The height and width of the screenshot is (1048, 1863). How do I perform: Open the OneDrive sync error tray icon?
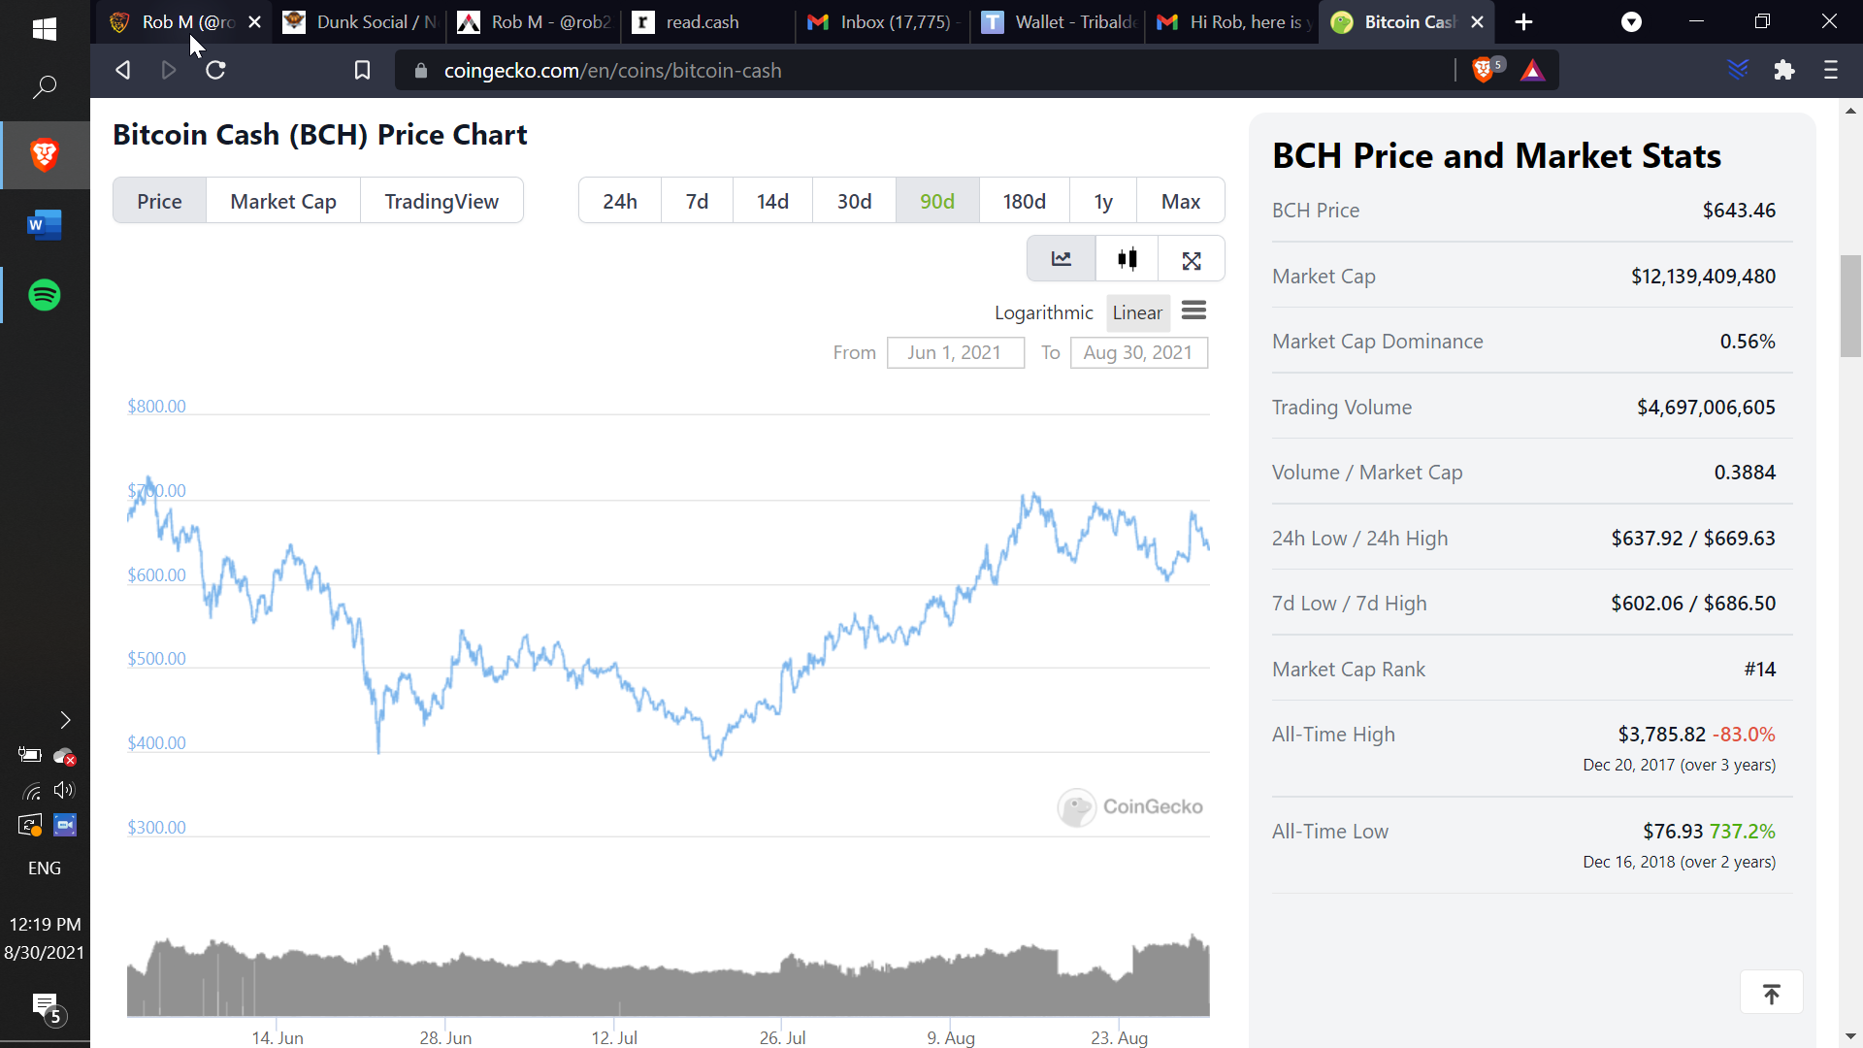[x=65, y=756]
